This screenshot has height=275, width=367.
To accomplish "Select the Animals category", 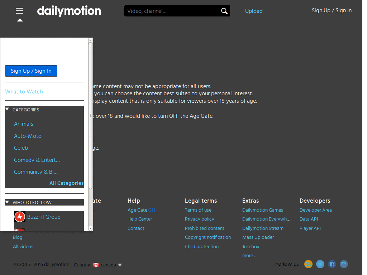I will point(24,124).
